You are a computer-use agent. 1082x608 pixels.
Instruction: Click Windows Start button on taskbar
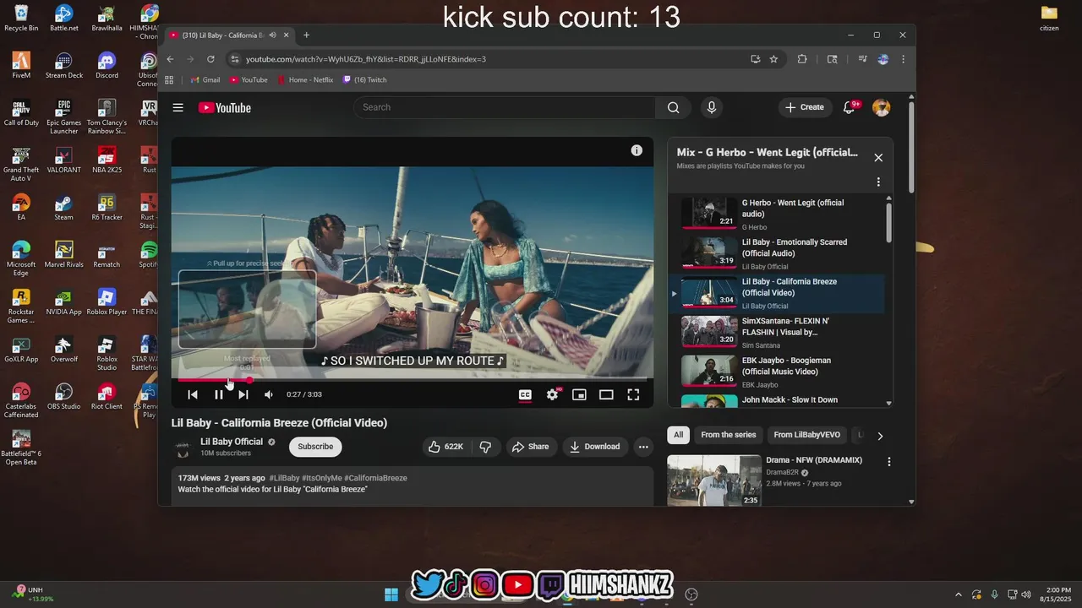pyautogui.click(x=391, y=594)
